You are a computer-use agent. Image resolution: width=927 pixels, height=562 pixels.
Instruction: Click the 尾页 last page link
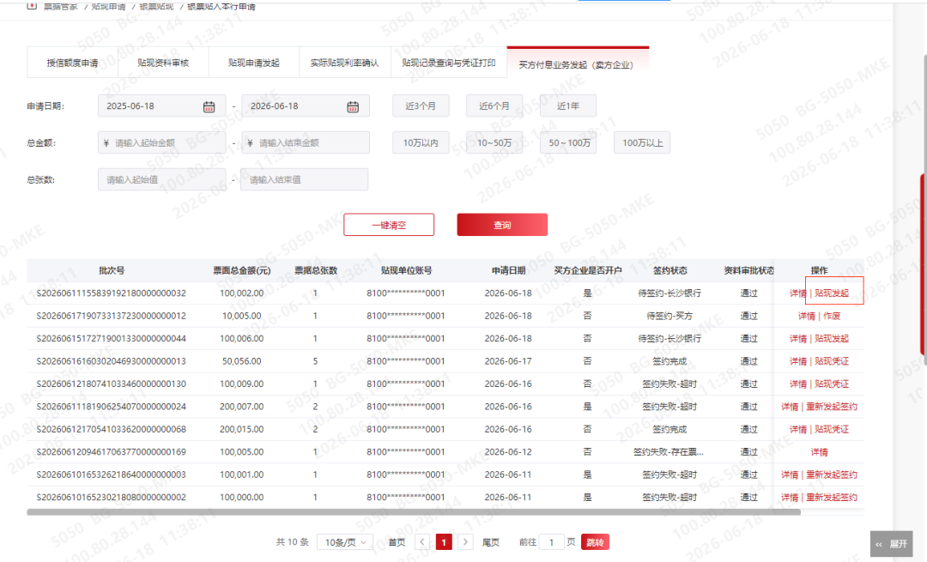point(491,542)
